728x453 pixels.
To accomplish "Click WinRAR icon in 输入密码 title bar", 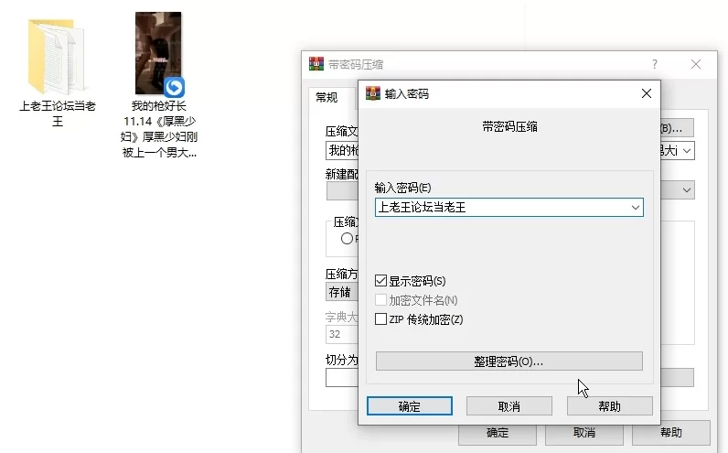I will [x=373, y=93].
